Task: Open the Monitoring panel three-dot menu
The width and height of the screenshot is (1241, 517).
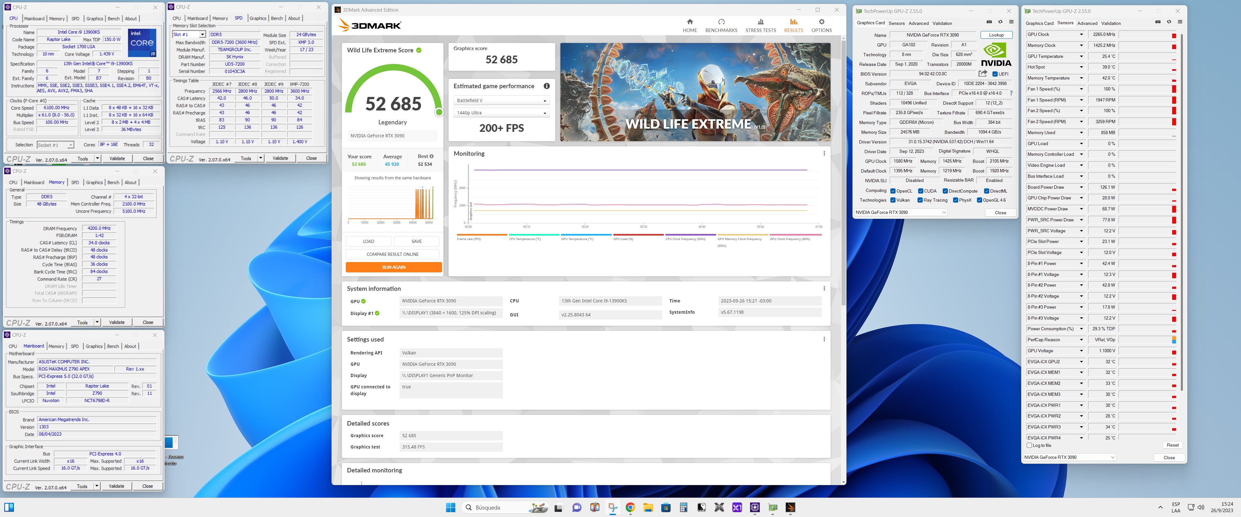Action: (824, 154)
